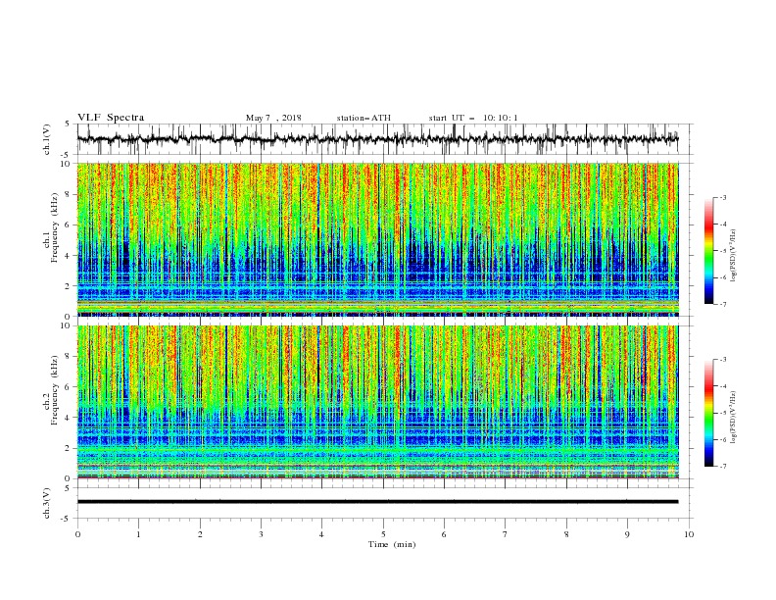This screenshot has width=776, height=600.
Task: Click the time axis tick label '8'
Action: tap(566, 534)
